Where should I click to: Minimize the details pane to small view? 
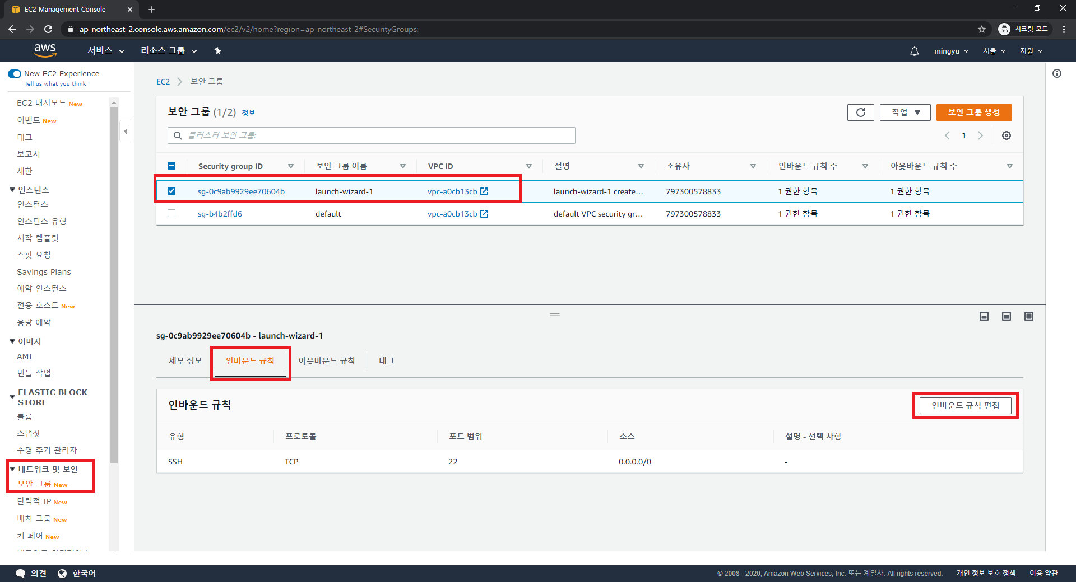(984, 316)
